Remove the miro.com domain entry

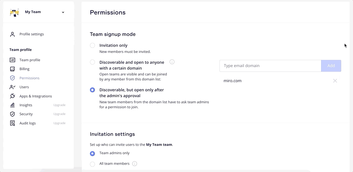[x=335, y=81]
